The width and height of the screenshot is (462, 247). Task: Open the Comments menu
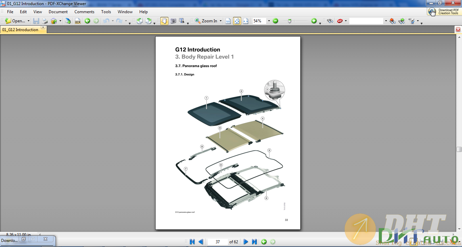pos(85,12)
